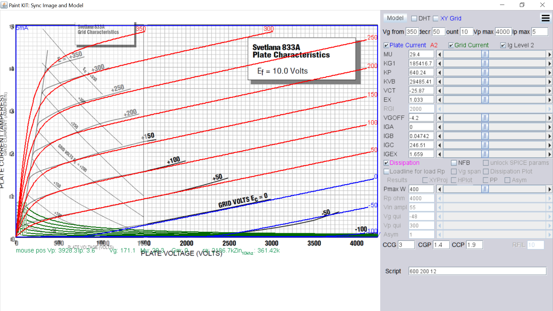Enable the DHT checkbox
The image size is (553, 311).
[x=414, y=18]
